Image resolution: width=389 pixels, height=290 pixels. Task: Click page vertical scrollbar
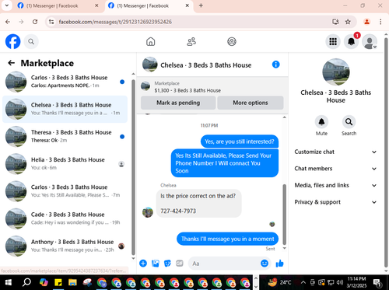click(386, 152)
